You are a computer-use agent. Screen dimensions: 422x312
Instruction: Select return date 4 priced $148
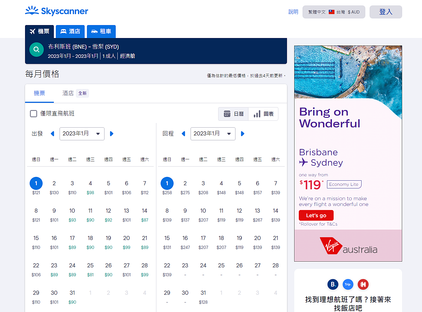(x=221, y=188)
